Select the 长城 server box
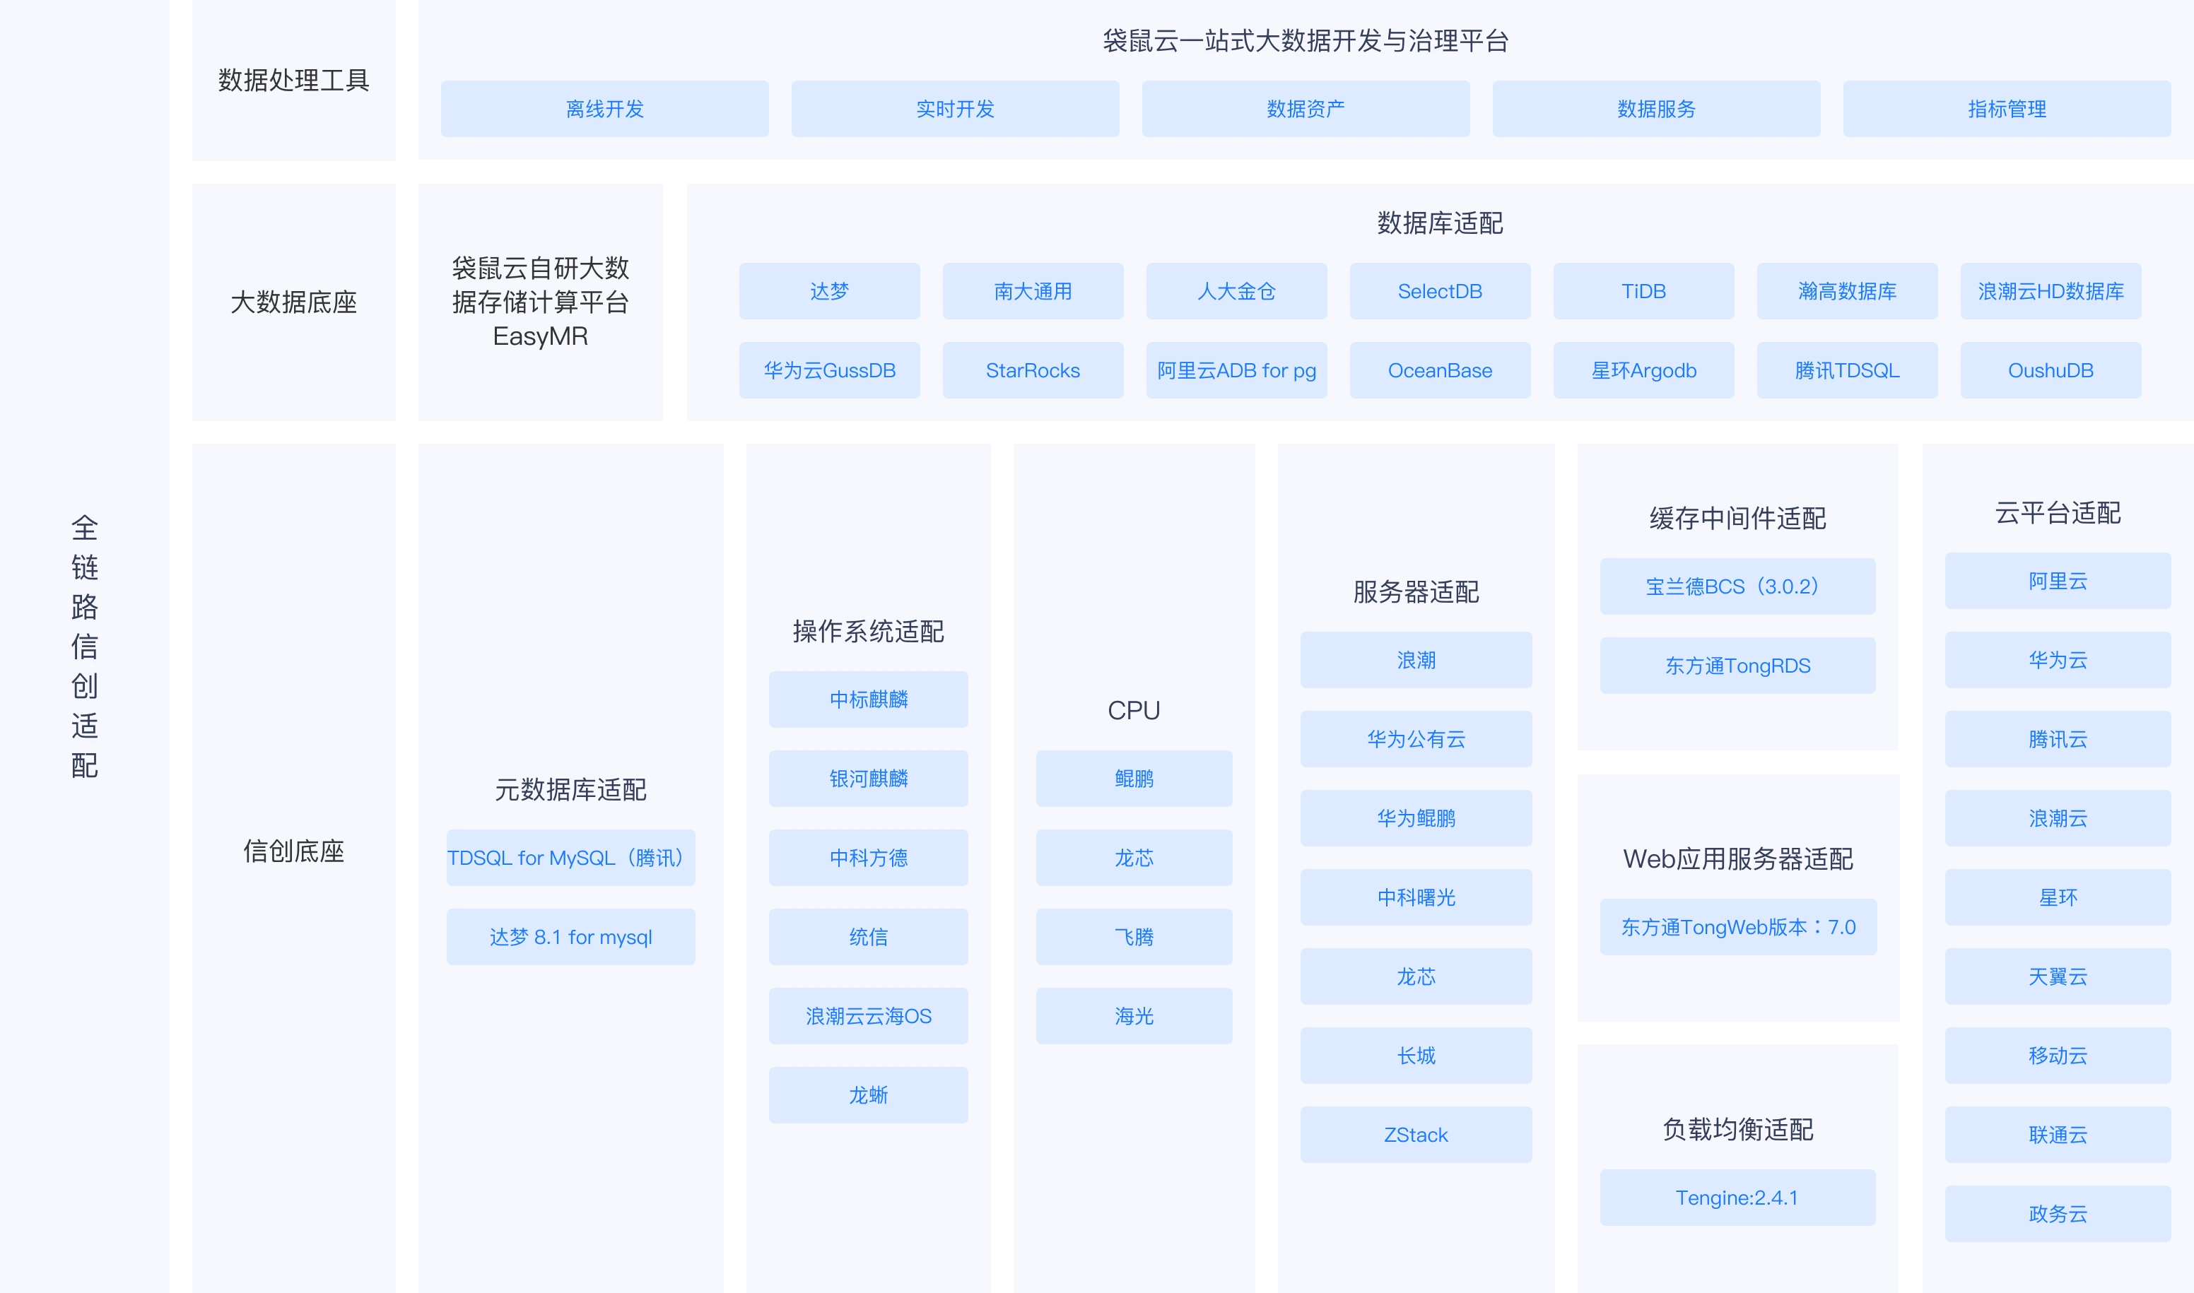This screenshot has height=1293, width=2194. pos(1416,1056)
